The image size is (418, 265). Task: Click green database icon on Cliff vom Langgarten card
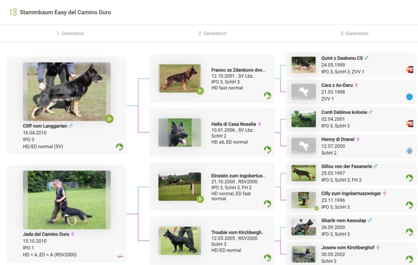pos(120,147)
